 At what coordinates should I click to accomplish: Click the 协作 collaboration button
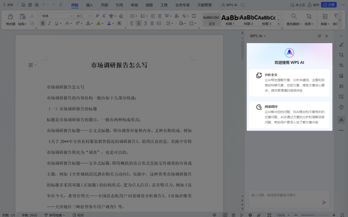click(314, 5)
